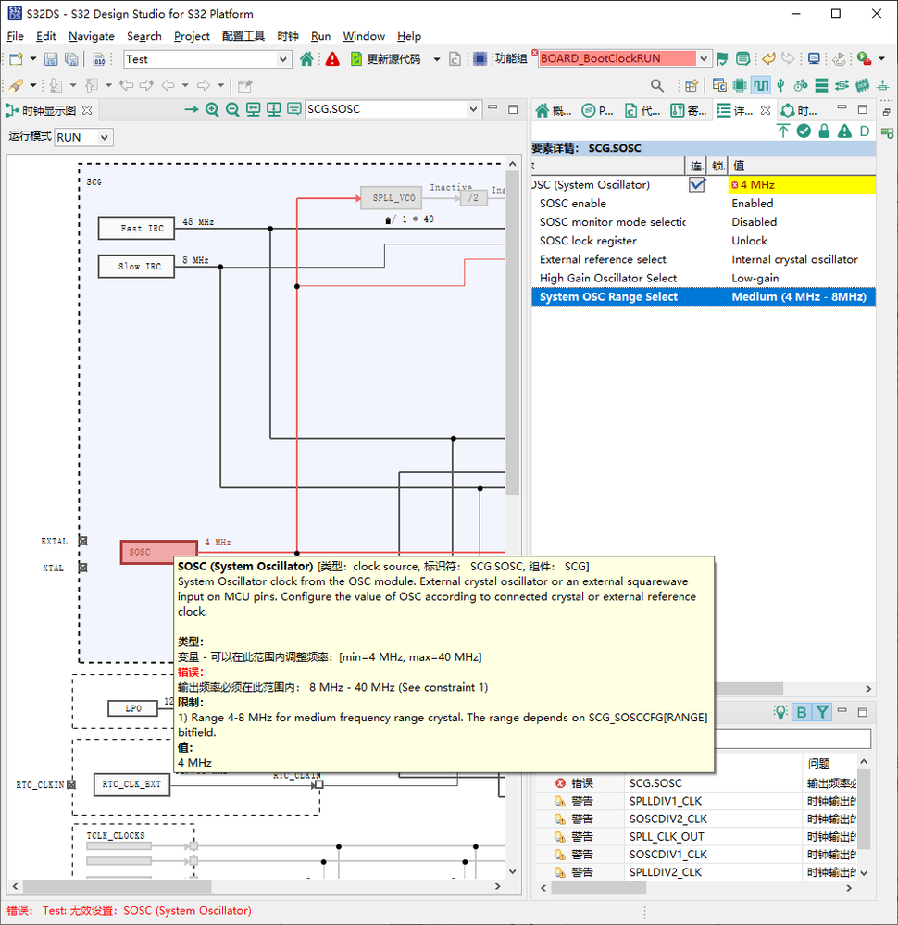Click the 4 MHz value cell highlighted yellow
This screenshot has width=898, height=925.
click(801, 184)
